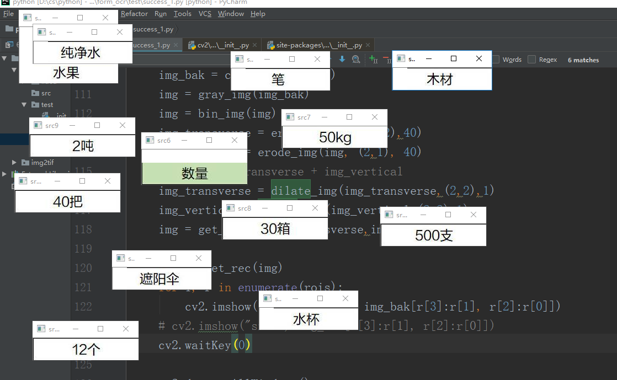Click line number 111 in gutter
The height and width of the screenshot is (380, 617).
tap(83, 94)
